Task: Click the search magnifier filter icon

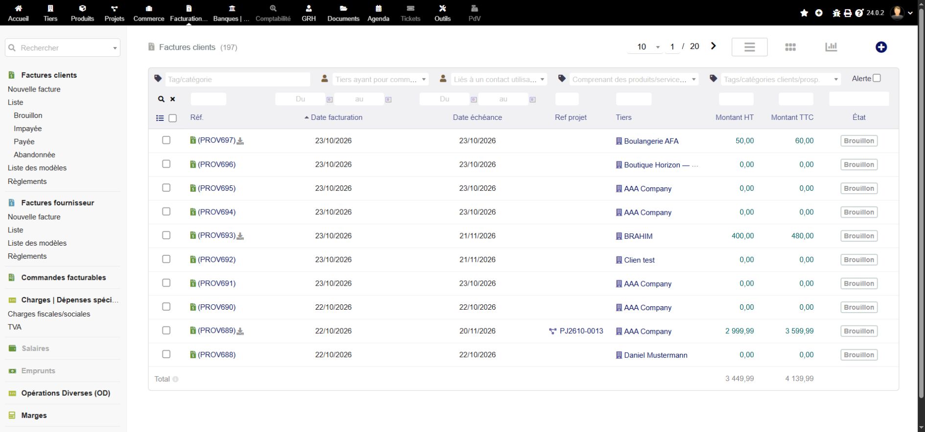Action: pos(161,99)
